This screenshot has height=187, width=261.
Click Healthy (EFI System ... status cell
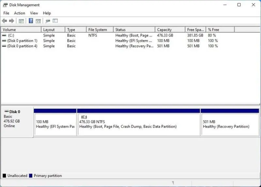(x=134, y=41)
